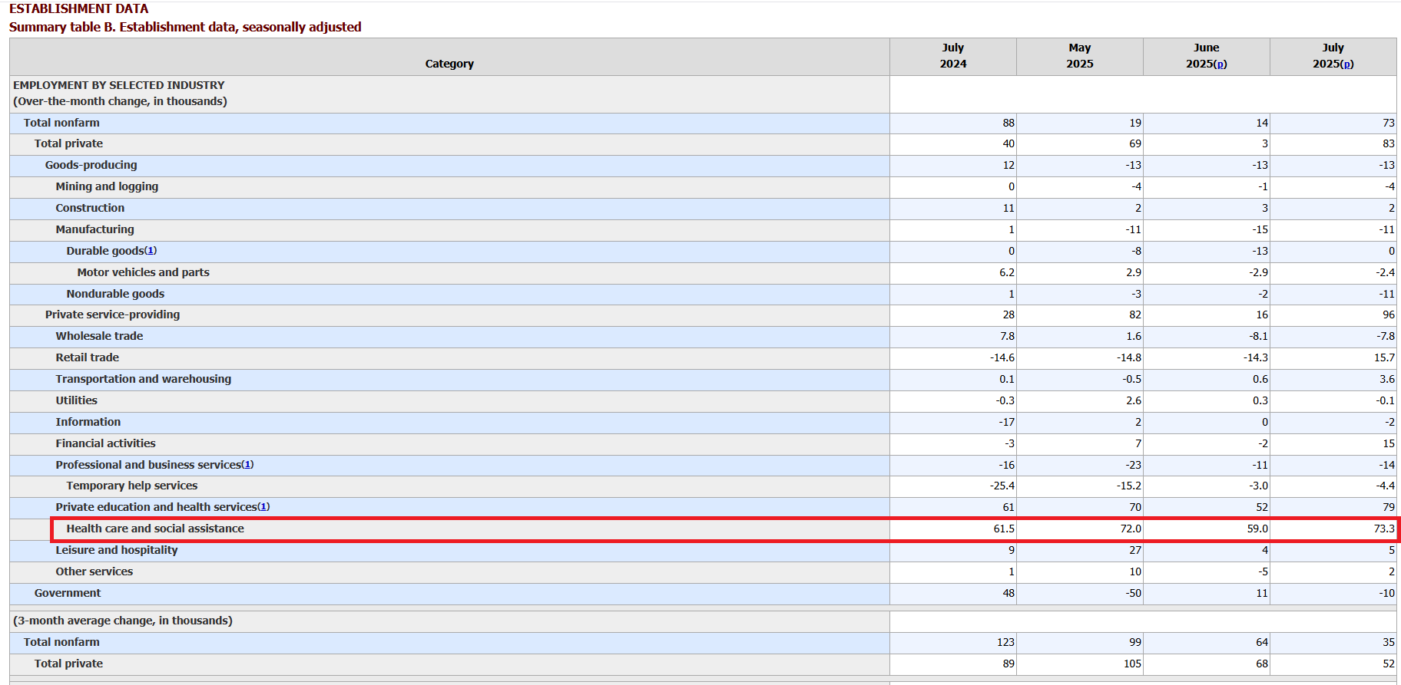
Task: Click the 15.7 Retail trade July 2025 value
Action: 1384,357
